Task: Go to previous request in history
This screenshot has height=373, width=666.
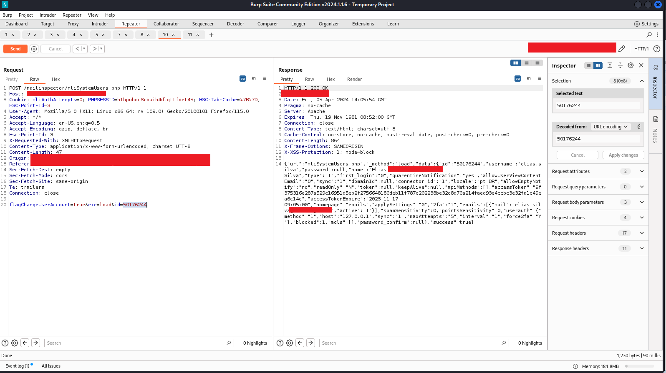Action: click(x=78, y=49)
